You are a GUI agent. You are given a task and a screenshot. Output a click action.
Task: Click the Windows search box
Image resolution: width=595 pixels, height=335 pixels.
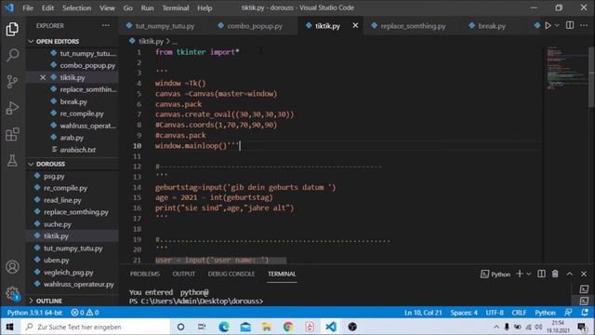click(x=95, y=327)
